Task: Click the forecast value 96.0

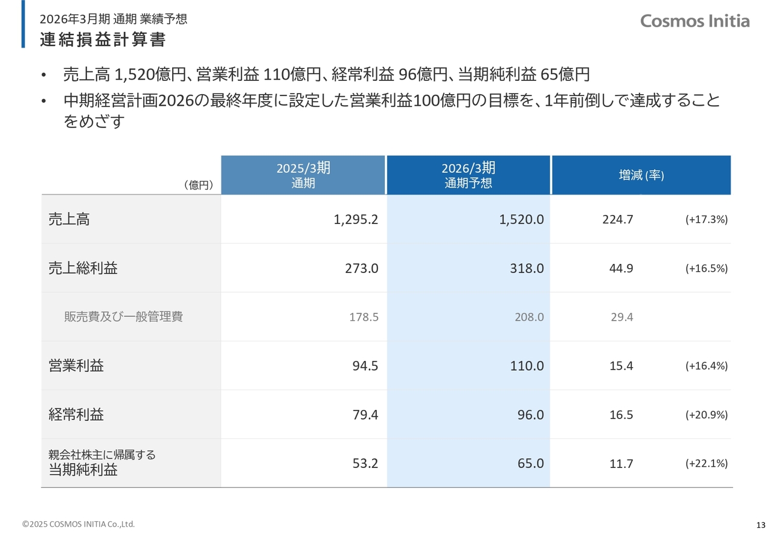Action: tap(531, 415)
